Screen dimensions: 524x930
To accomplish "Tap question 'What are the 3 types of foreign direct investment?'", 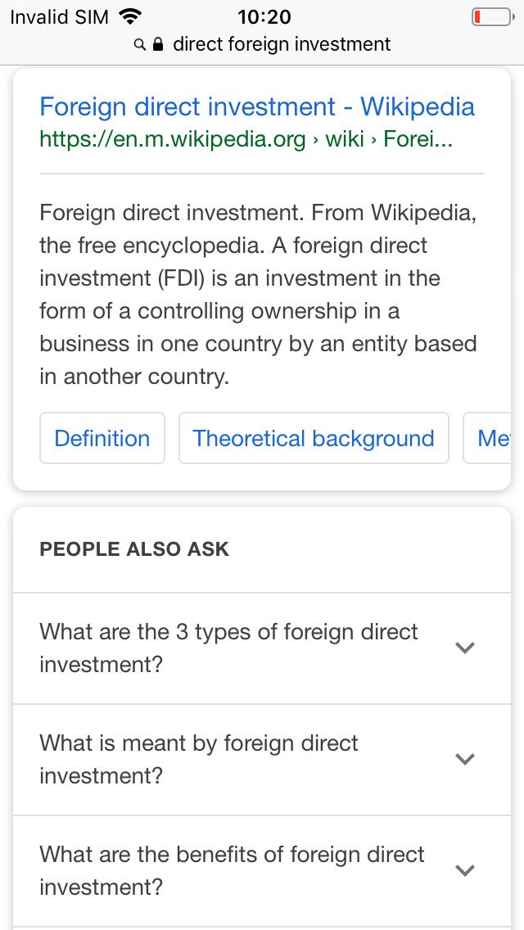I will click(x=228, y=648).
